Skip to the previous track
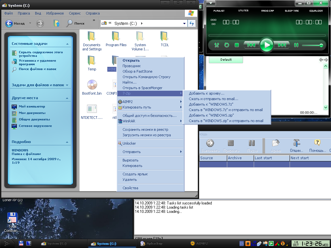 [x=251, y=45]
